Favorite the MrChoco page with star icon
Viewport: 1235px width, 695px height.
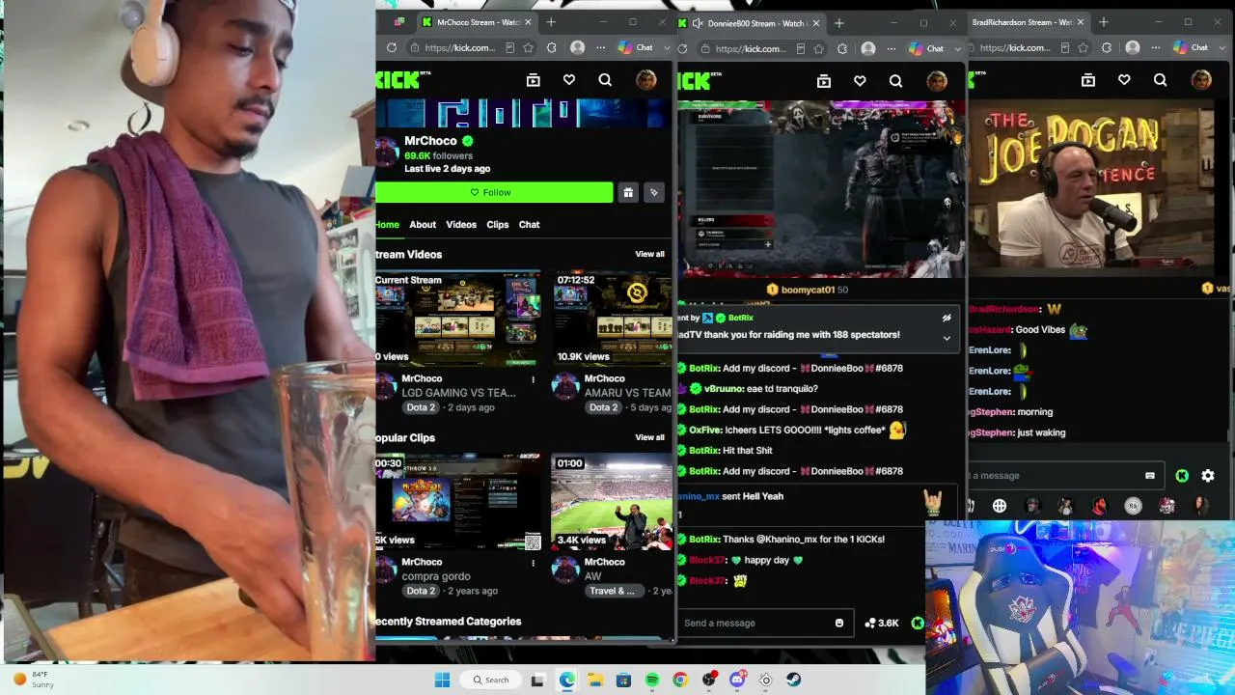click(529, 48)
